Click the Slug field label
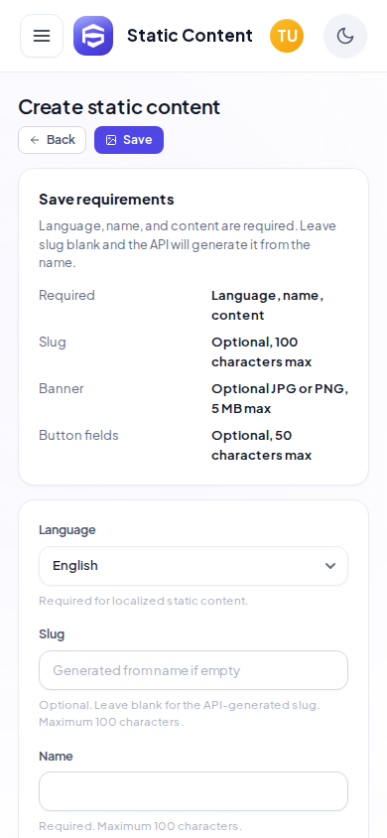This screenshot has height=838, width=387. pos(52,634)
